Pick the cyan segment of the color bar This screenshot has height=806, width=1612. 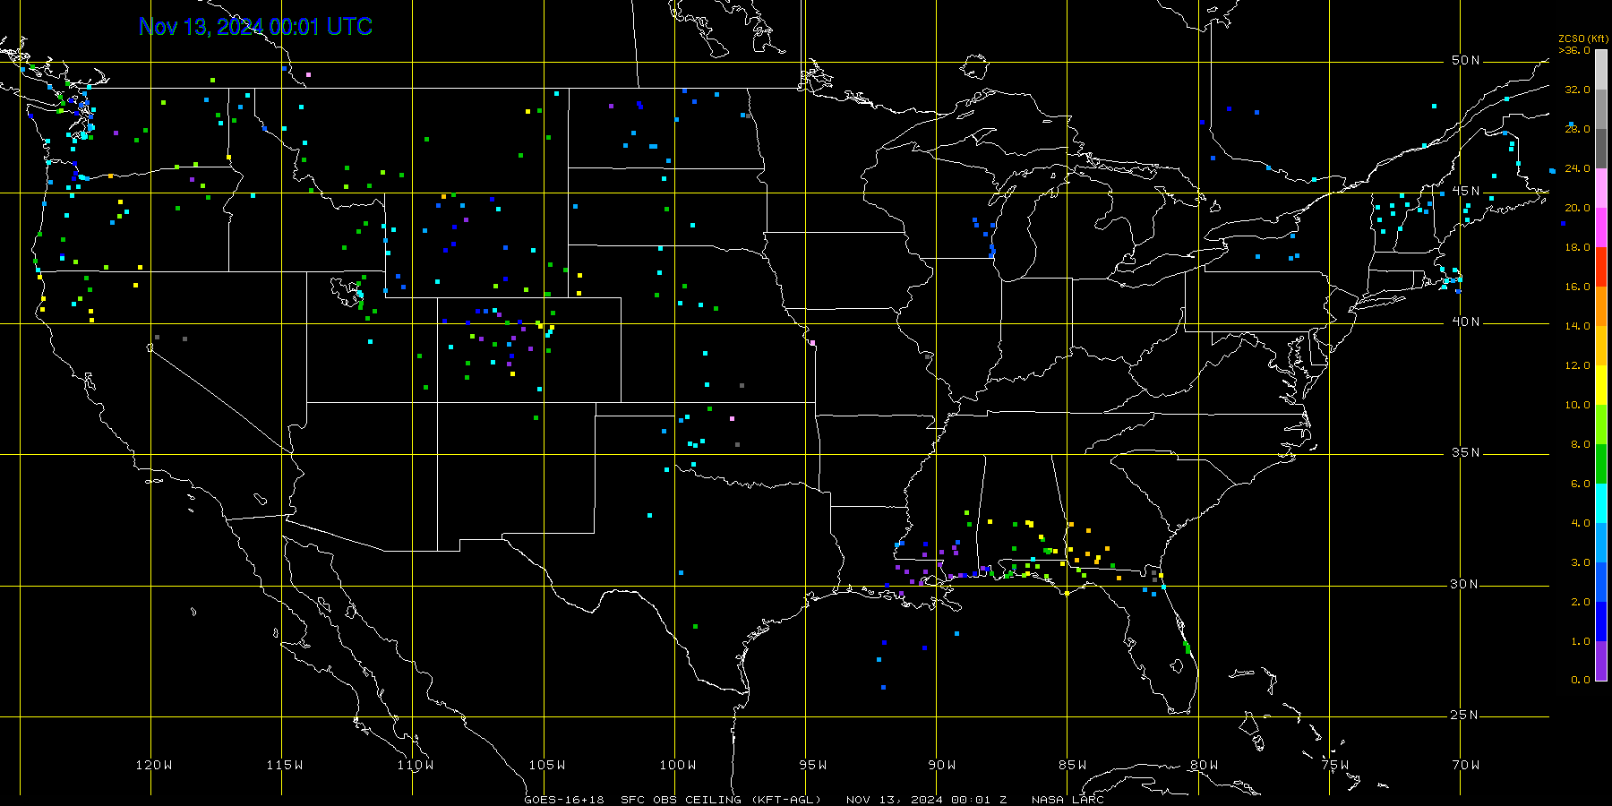(x=1601, y=503)
